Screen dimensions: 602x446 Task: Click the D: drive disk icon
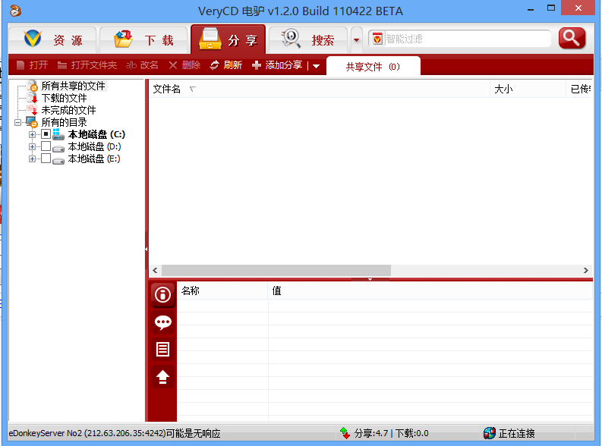tap(58, 149)
